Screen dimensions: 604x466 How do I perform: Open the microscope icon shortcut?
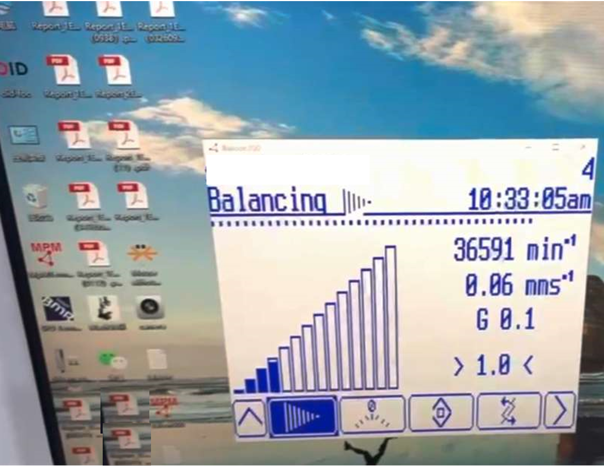pos(106,309)
